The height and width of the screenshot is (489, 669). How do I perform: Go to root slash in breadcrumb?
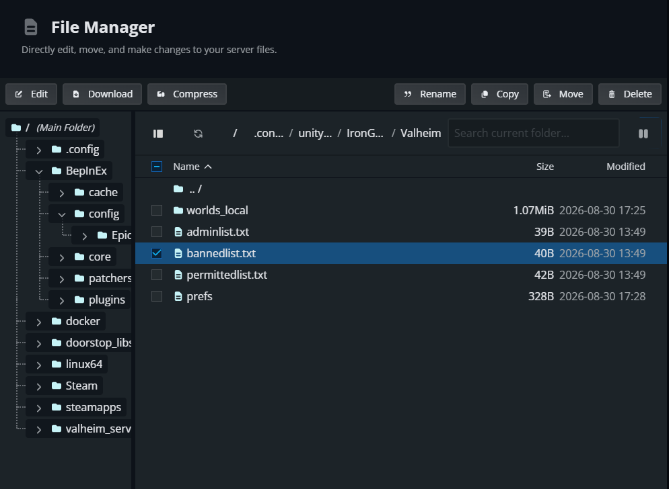tap(235, 133)
